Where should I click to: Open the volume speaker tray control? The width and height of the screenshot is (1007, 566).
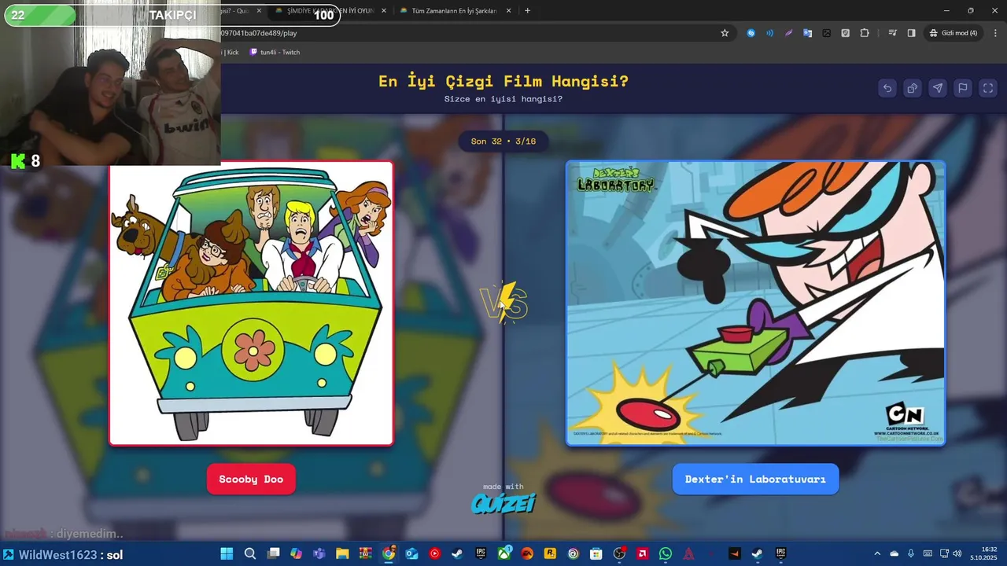(957, 553)
